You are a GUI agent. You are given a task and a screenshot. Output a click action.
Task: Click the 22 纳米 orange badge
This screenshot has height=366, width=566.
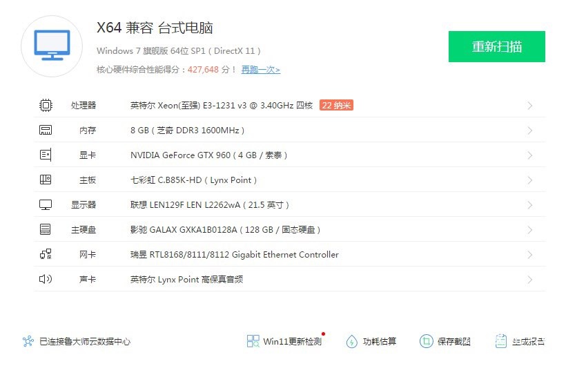336,105
